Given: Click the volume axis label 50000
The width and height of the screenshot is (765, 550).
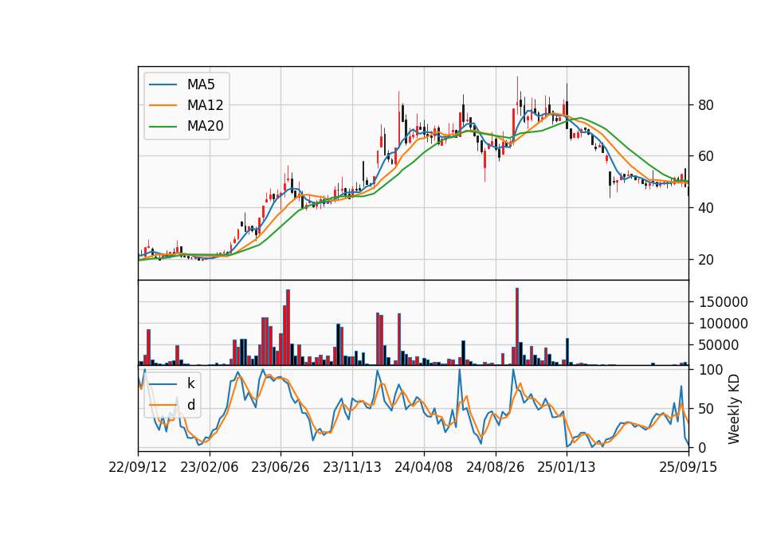Looking at the screenshot, I should pos(719,345).
